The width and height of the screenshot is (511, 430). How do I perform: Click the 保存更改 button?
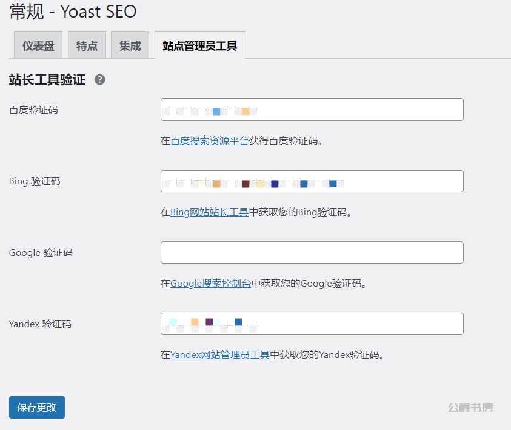pyautogui.click(x=37, y=407)
